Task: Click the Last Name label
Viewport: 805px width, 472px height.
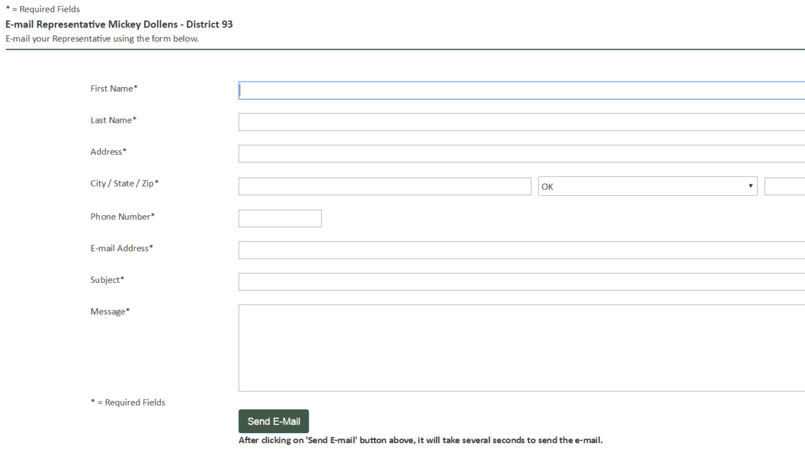Action: pos(113,120)
